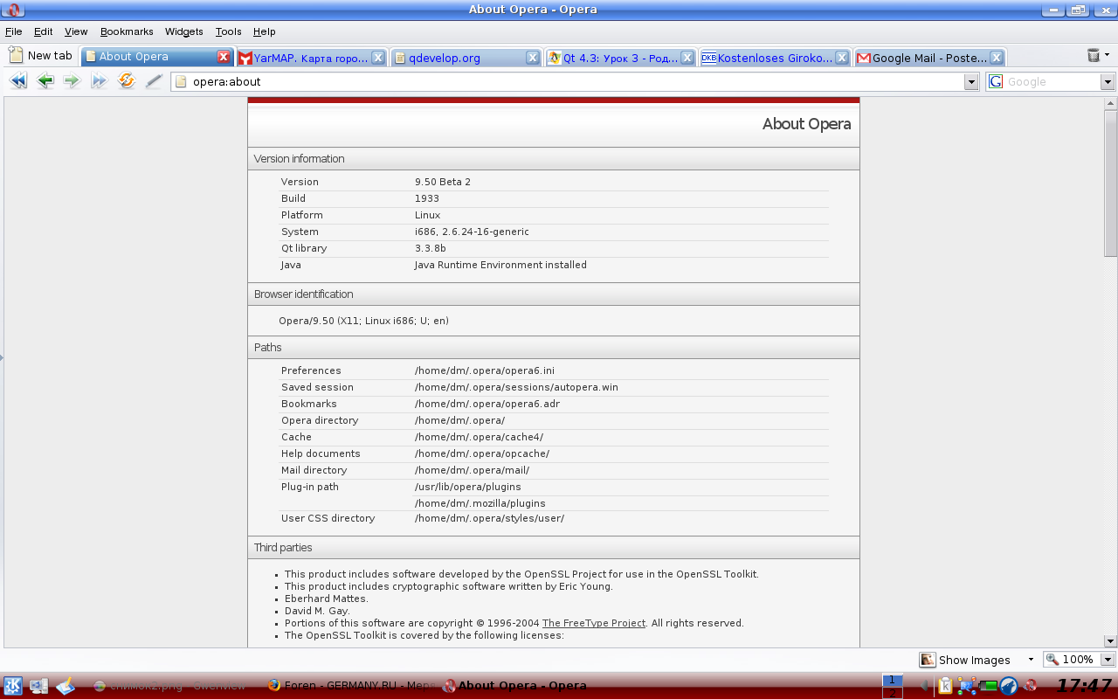Open the Edit menu
Screen dimensions: 1118x699
(x=44, y=31)
